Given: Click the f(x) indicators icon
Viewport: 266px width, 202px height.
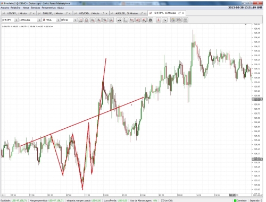Looking at the screenshot, I should tap(132, 20).
